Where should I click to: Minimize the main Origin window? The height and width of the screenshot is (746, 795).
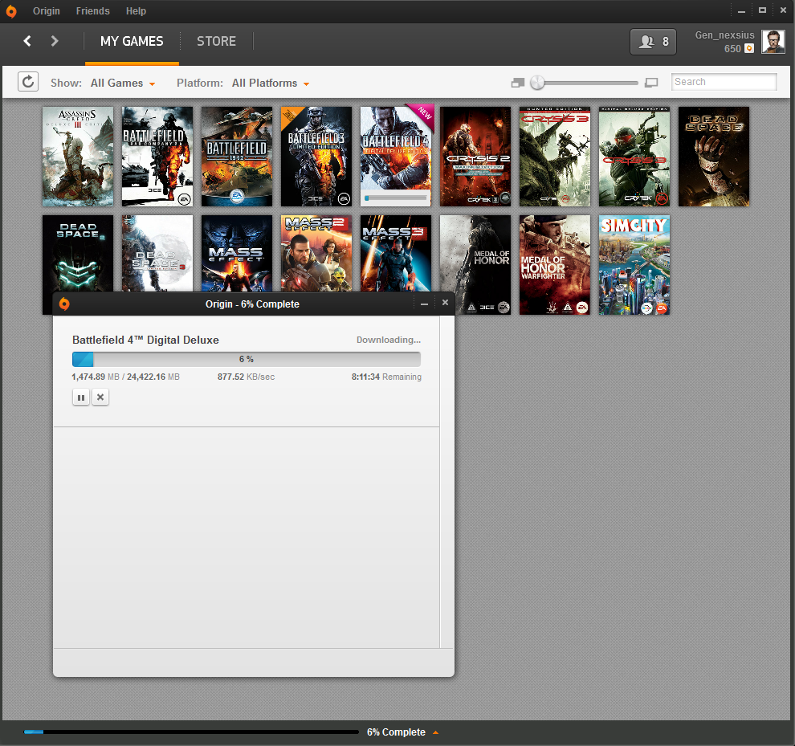(741, 10)
